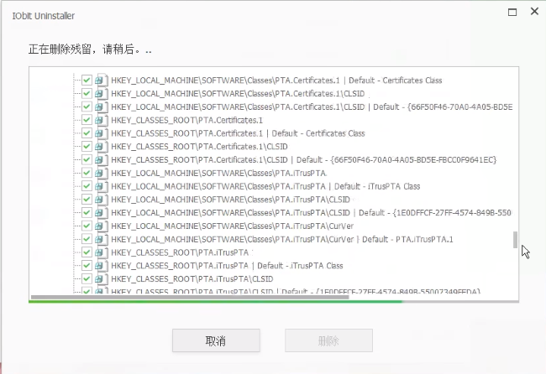
Task: Uncheck topmost HKLM PTA.Certificates.1 Certificates Class entry
Action: (x=87, y=80)
